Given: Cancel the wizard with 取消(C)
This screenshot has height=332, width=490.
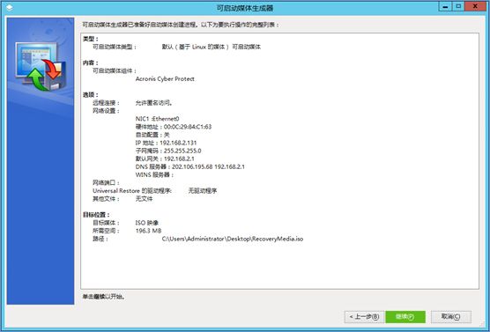Looking at the screenshot, I should (x=450, y=317).
